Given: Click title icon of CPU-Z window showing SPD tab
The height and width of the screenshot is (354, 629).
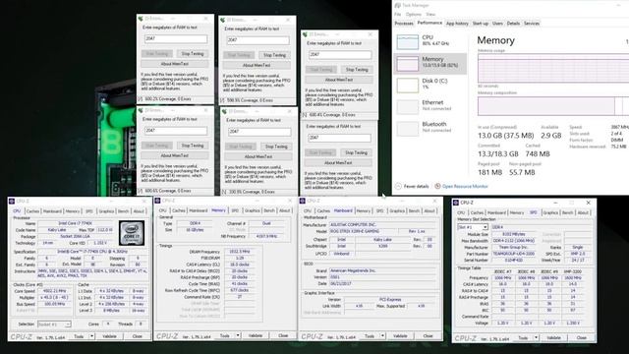Looking at the screenshot, I should click(456, 203).
